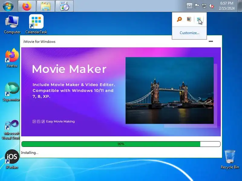Viewport: 242px width, 181px height.
Task: Select the Recycle Bin icon
Action: (230, 159)
